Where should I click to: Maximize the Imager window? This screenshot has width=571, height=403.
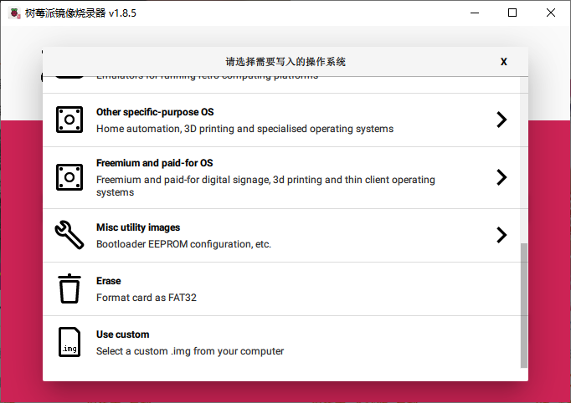point(512,13)
